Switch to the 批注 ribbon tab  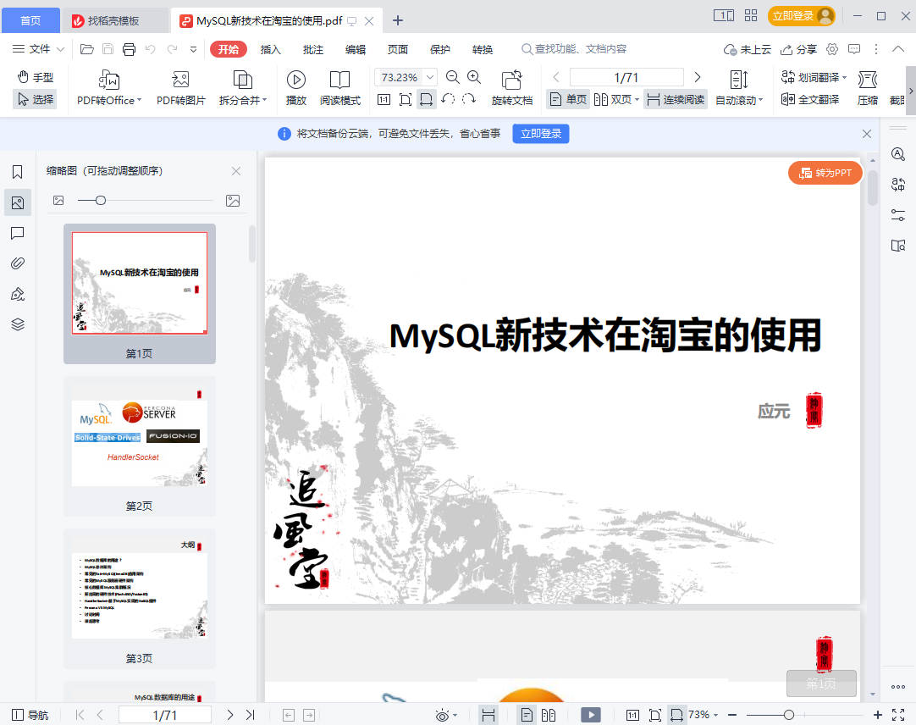click(x=313, y=49)
